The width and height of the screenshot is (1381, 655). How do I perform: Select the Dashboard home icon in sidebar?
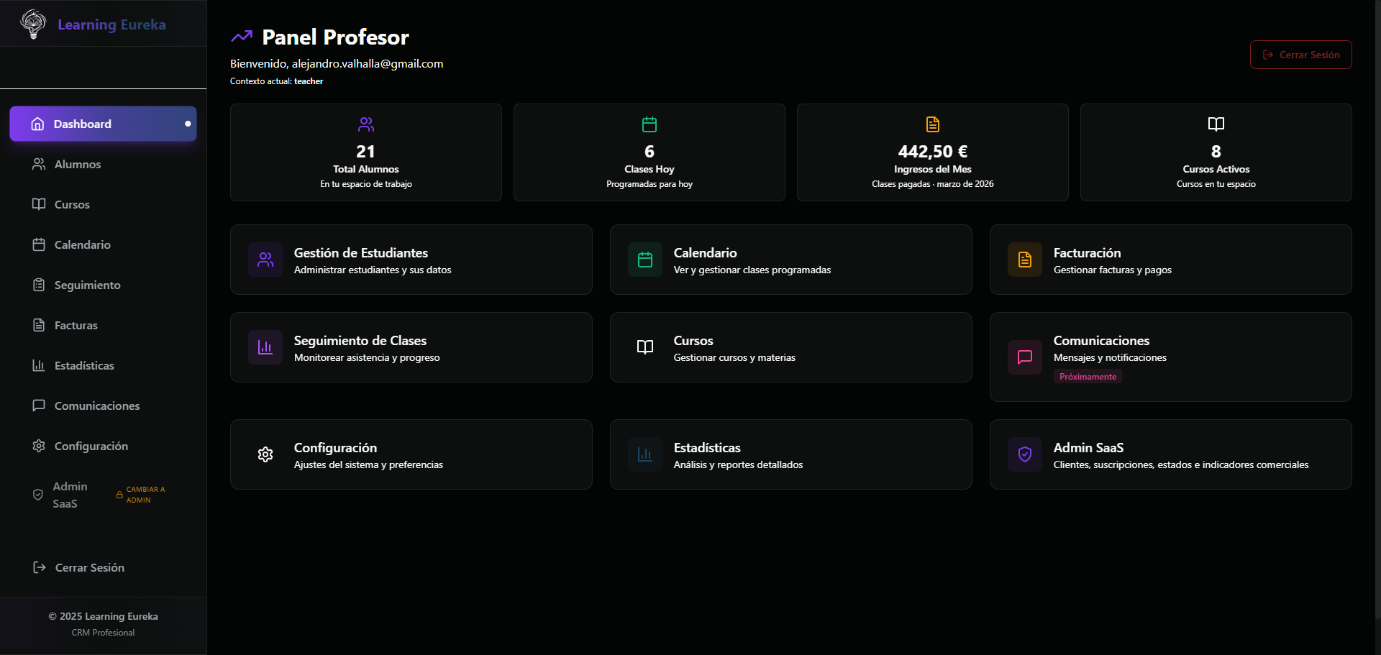point(37,124)
